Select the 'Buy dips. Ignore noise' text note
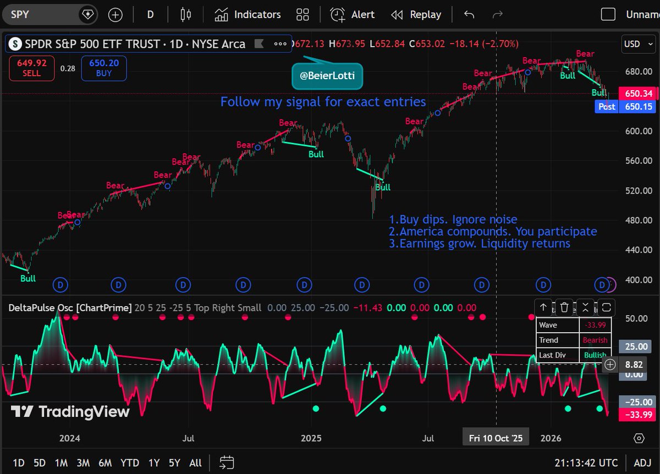Screen dimensions: 660x474 tap(453, 220)
